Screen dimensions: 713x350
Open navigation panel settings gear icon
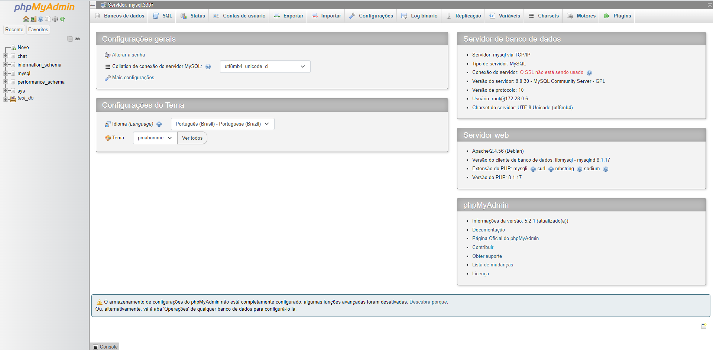tap(55, 19)
